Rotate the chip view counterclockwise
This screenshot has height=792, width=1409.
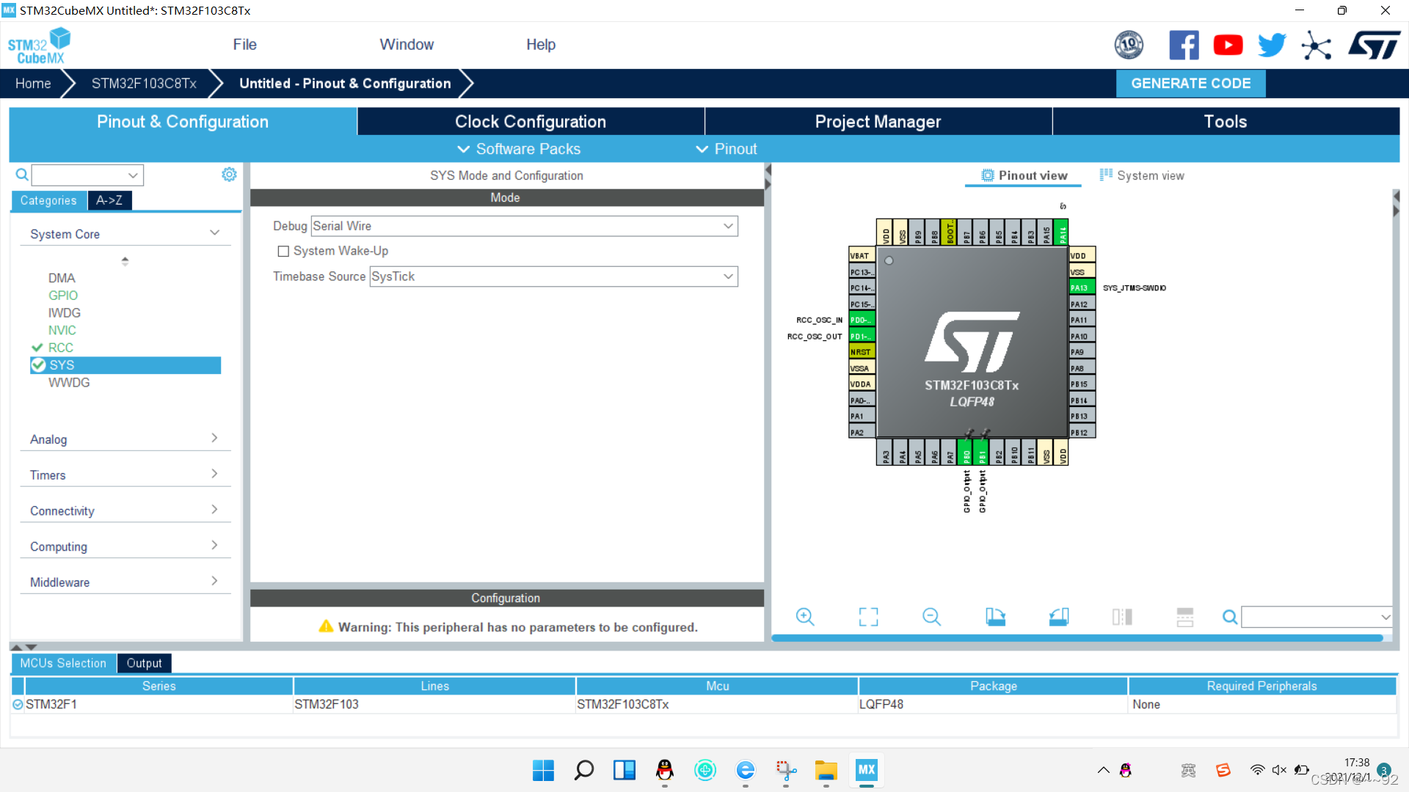pyautogui.click(x=1058, y=617)
